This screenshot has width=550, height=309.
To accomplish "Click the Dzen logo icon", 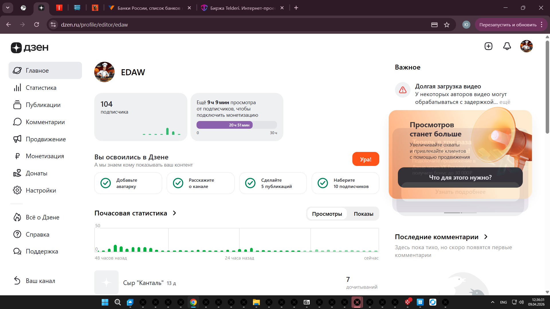I will point(16,47).
